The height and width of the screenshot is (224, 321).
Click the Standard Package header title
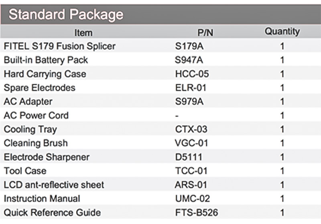[66, 15]
